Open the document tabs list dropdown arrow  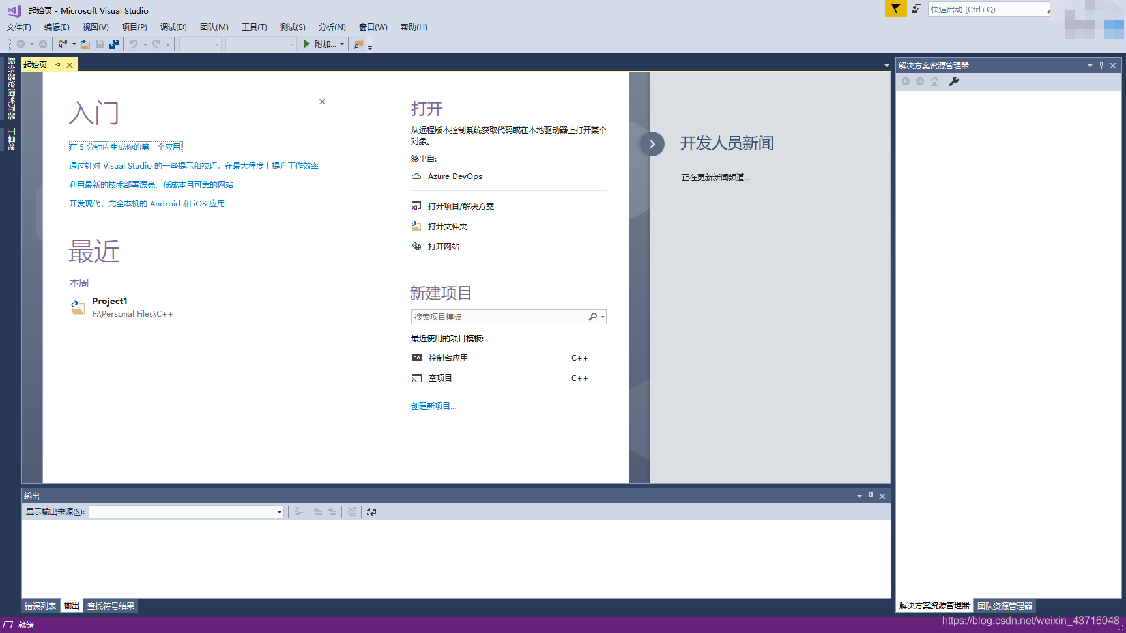(x=886, y=65)
